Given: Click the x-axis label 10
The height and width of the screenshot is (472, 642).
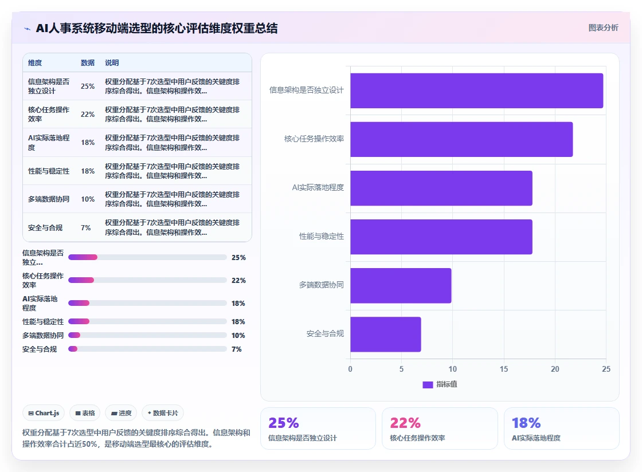Looking at the screenshot, I should click(x=452, y=369).
